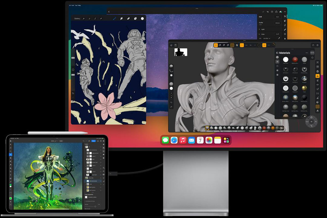This screenshot has width=327, height=218.
Task: Tap white circle in sculpt left sidebar
Action: (x=171, y=88)
